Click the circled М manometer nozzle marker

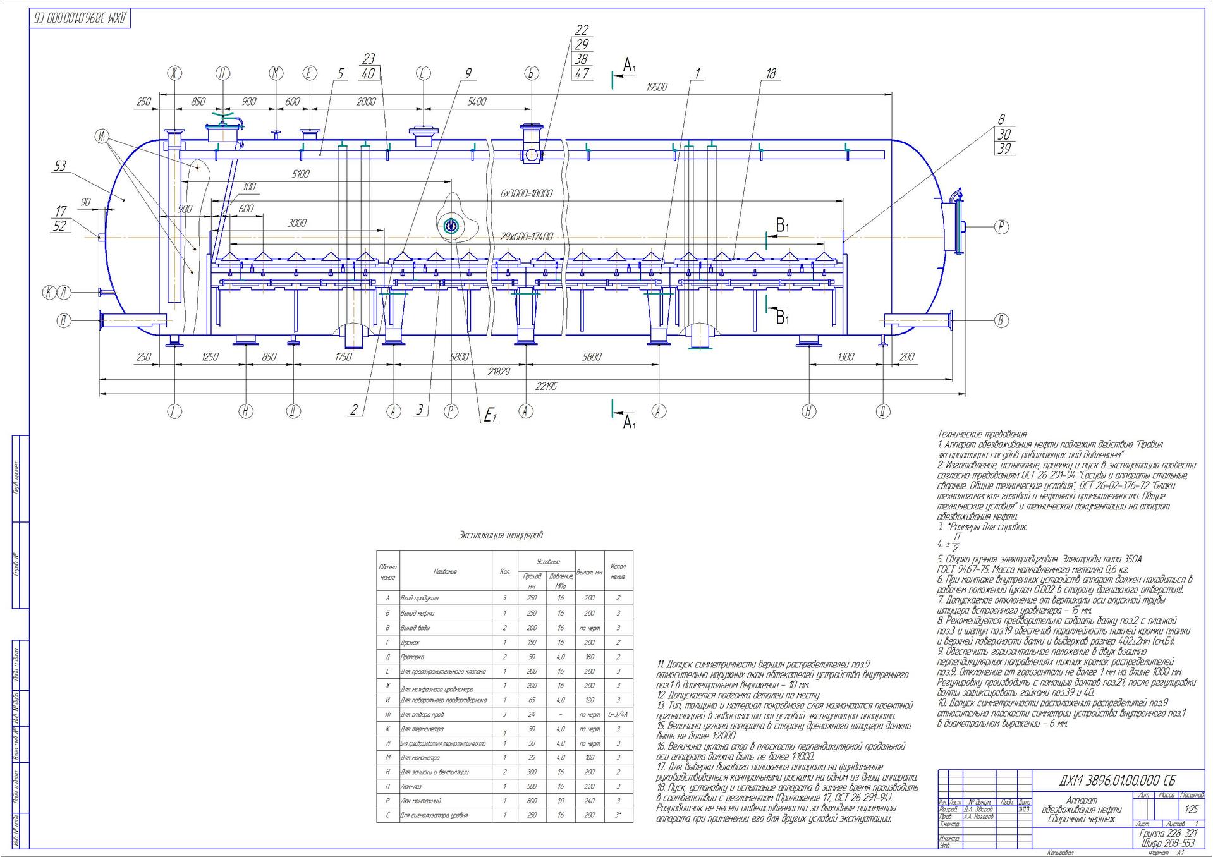[276, 73]
